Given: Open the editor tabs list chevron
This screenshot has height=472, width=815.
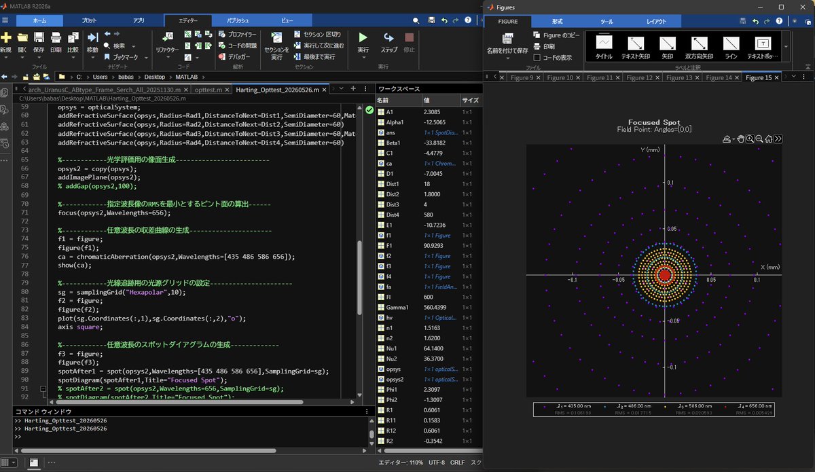Looking at the screenshot, I should coord(342,89).
